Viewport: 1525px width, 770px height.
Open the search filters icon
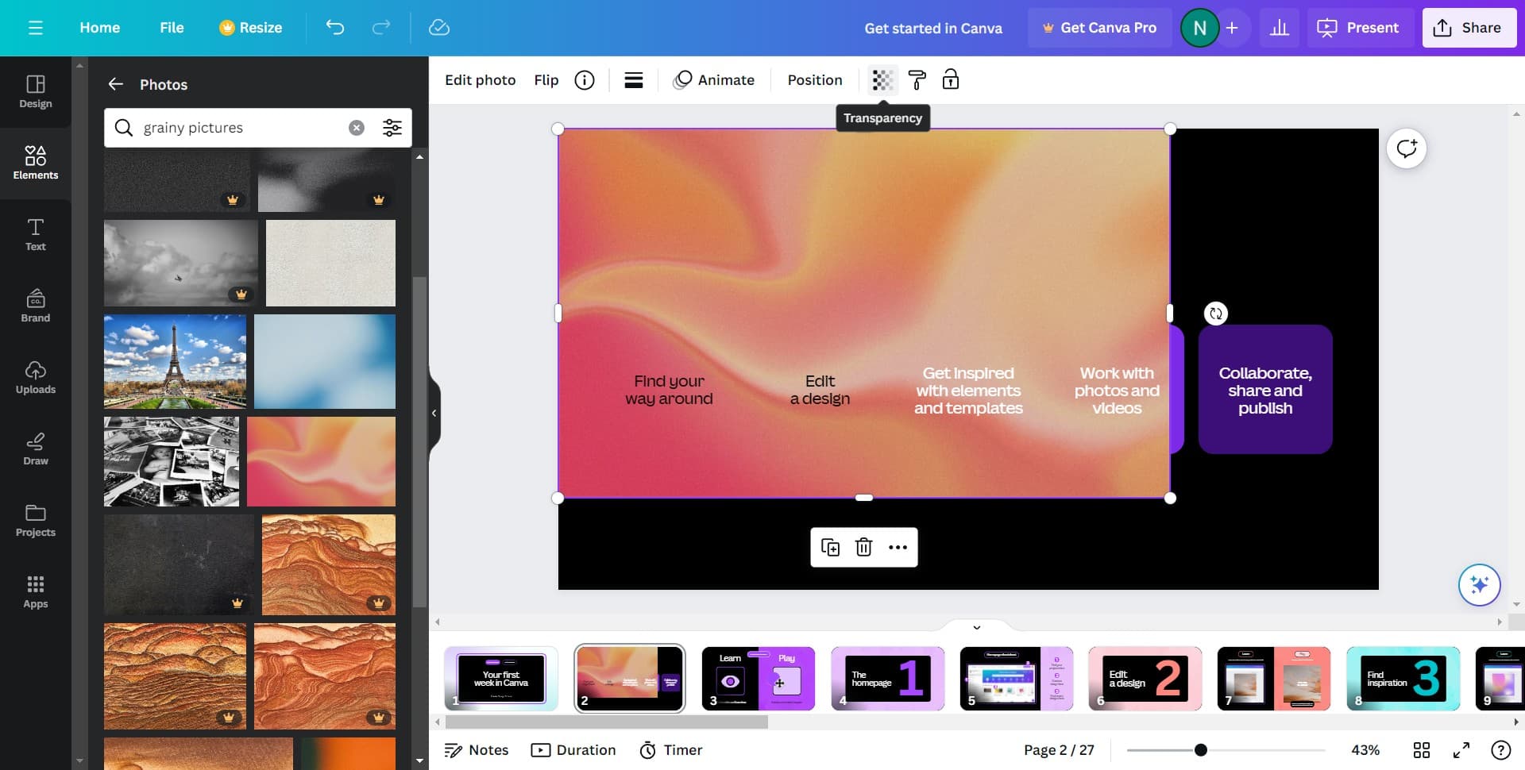[392, 128]
